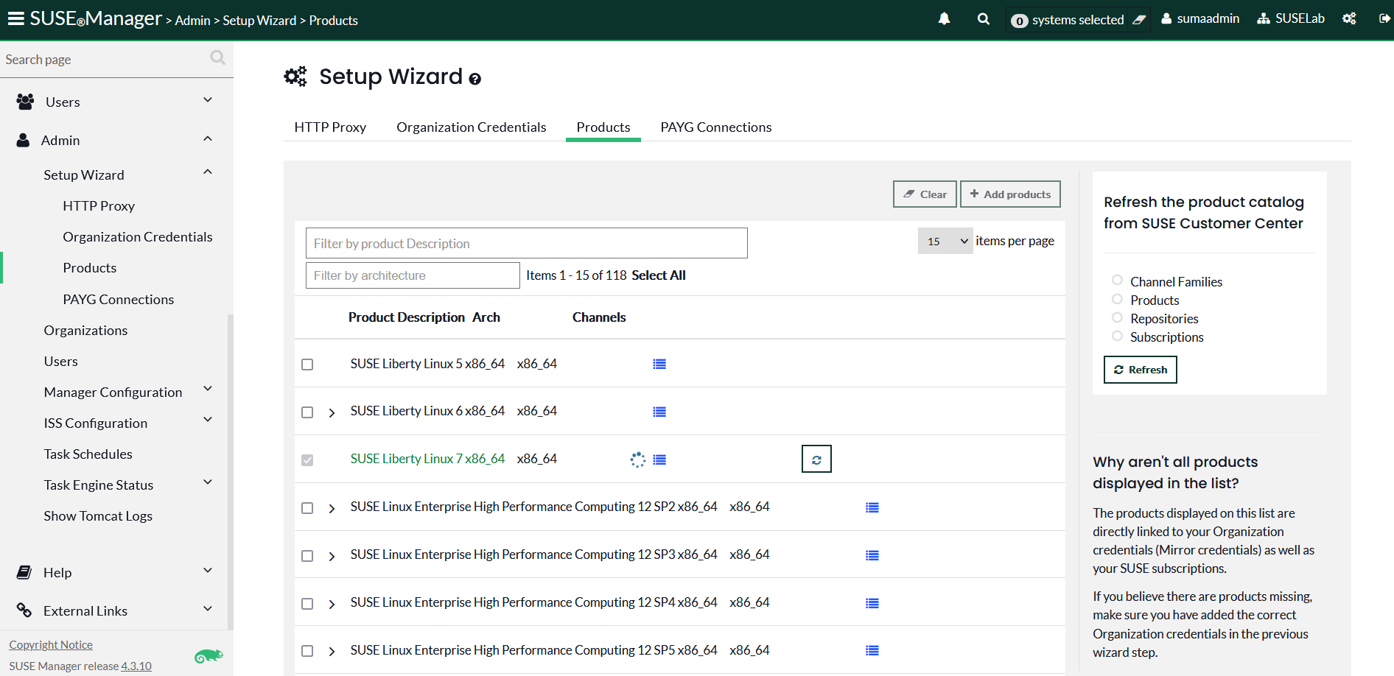The image size is (1394, 676).
Task: Select the SUSE Liberty Linux 6 checkbox
Action: coord(307,412)
